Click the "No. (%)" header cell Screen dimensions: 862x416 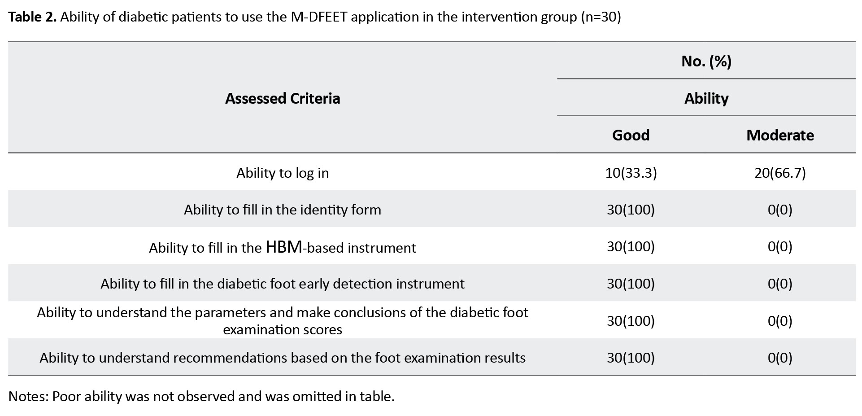click(706, 61)
